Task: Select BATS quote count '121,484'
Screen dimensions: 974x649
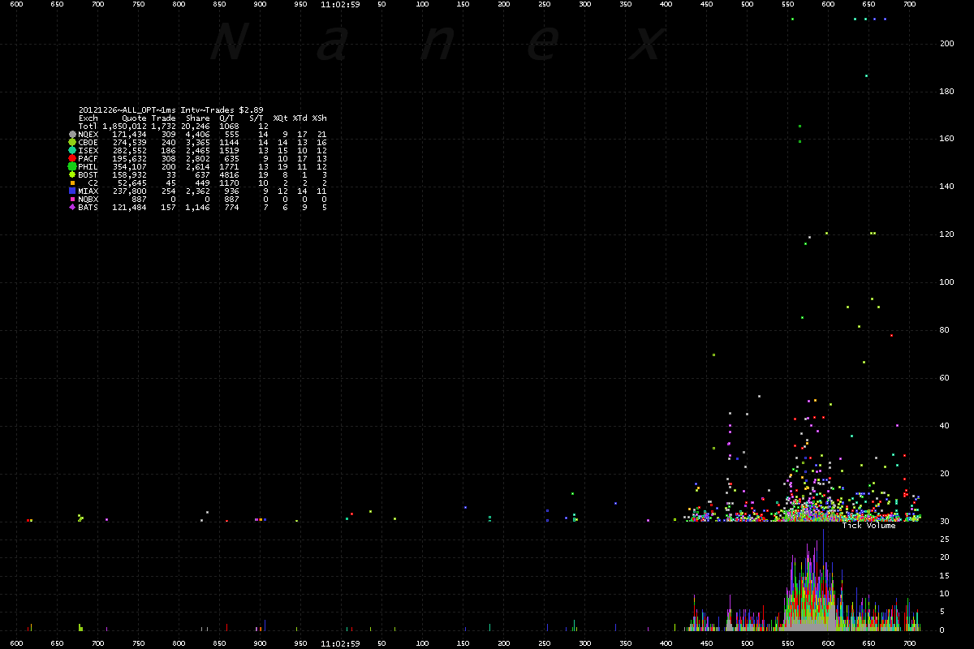Action: pos(129,207)
